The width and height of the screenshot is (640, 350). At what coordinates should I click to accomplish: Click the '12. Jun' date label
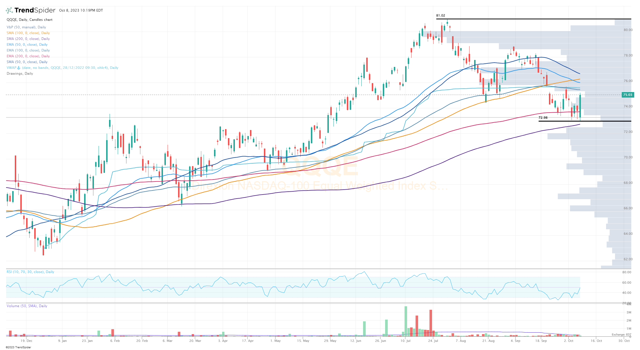[x=356, y=341]
